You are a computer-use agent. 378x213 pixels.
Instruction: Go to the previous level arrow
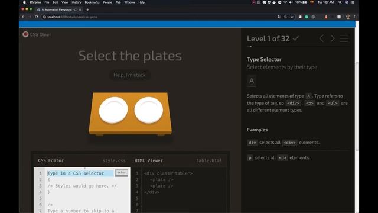click(x=321, y=38)
